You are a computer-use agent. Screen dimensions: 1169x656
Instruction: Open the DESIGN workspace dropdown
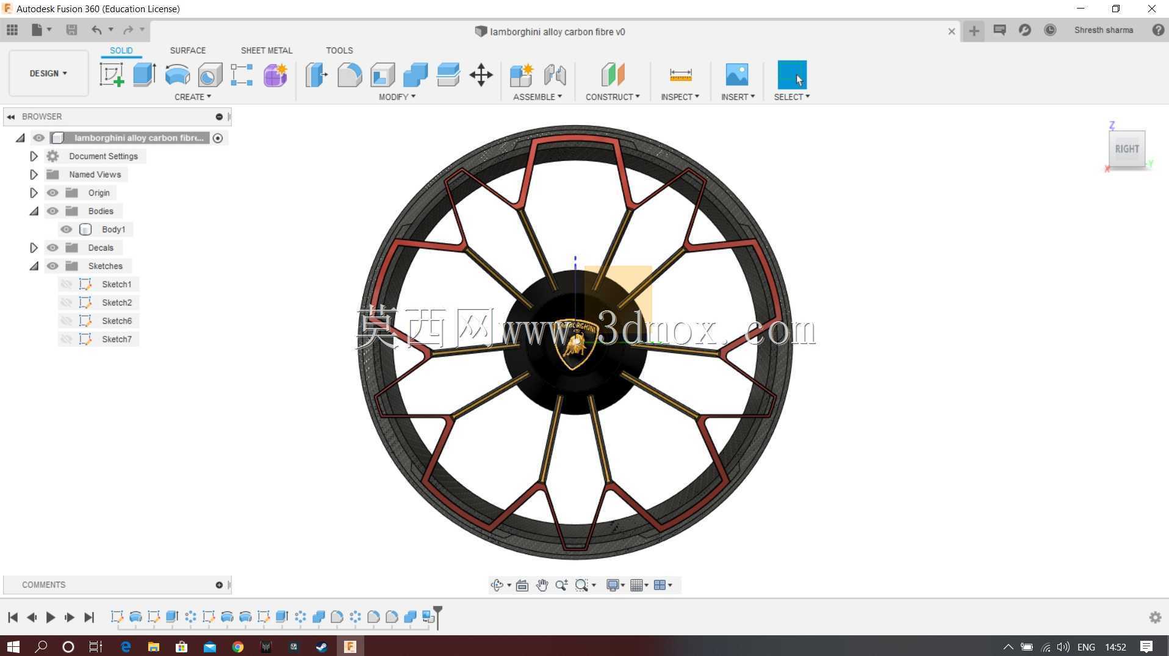pos(48,73)
